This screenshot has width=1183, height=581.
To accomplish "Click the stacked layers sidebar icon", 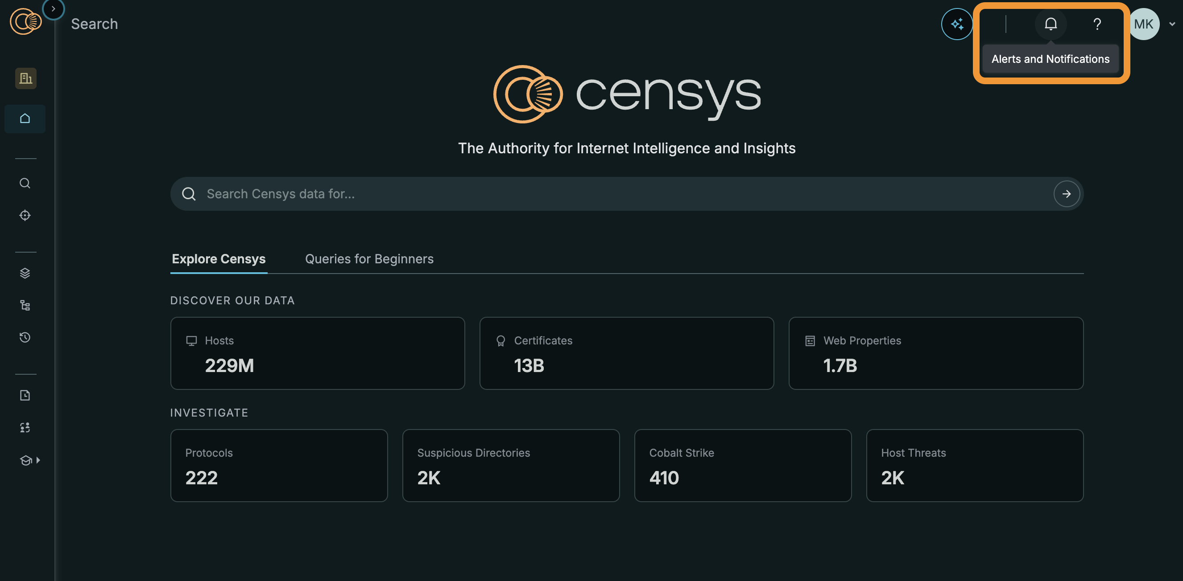I will 25,273.
